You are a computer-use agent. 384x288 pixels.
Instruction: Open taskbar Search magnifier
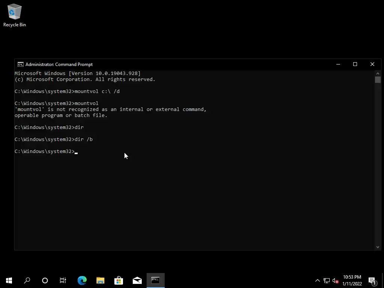[27, 280]
